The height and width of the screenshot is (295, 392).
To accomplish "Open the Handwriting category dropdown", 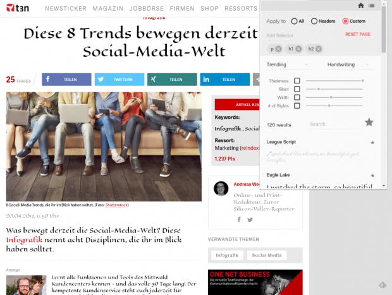I will pyautogui.click(x=348, y=64).
